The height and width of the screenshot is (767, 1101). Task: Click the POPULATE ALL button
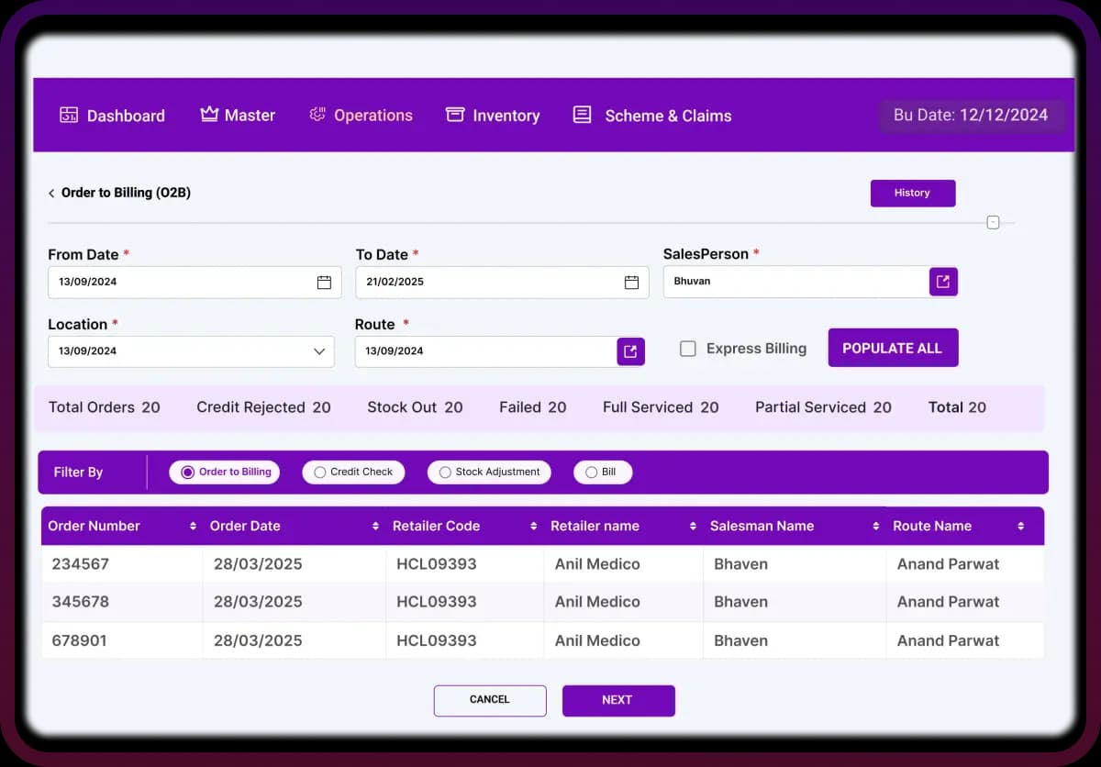(893, 348)
